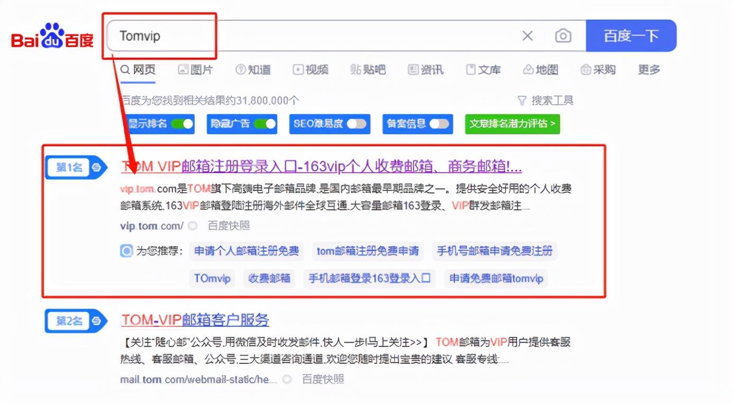732x403 pixels.
Task: Open the TOM-VIP邮箱客户服务 result link
Action: [x=195, y=319]
